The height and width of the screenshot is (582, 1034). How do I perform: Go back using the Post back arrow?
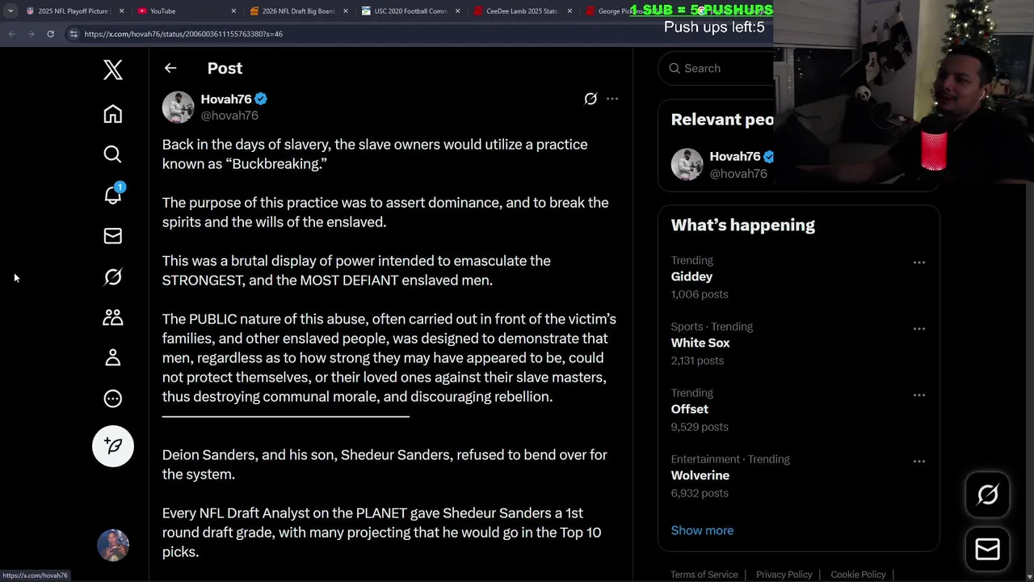pyautogui.click(x=170, y=69)
